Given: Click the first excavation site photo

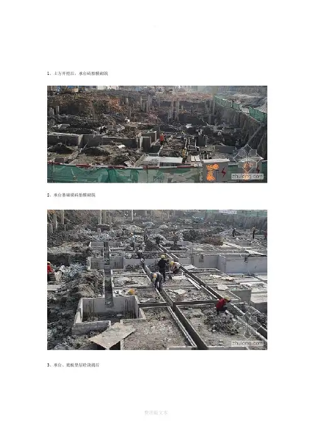Looking at the screenshot, I should (157, 134).
